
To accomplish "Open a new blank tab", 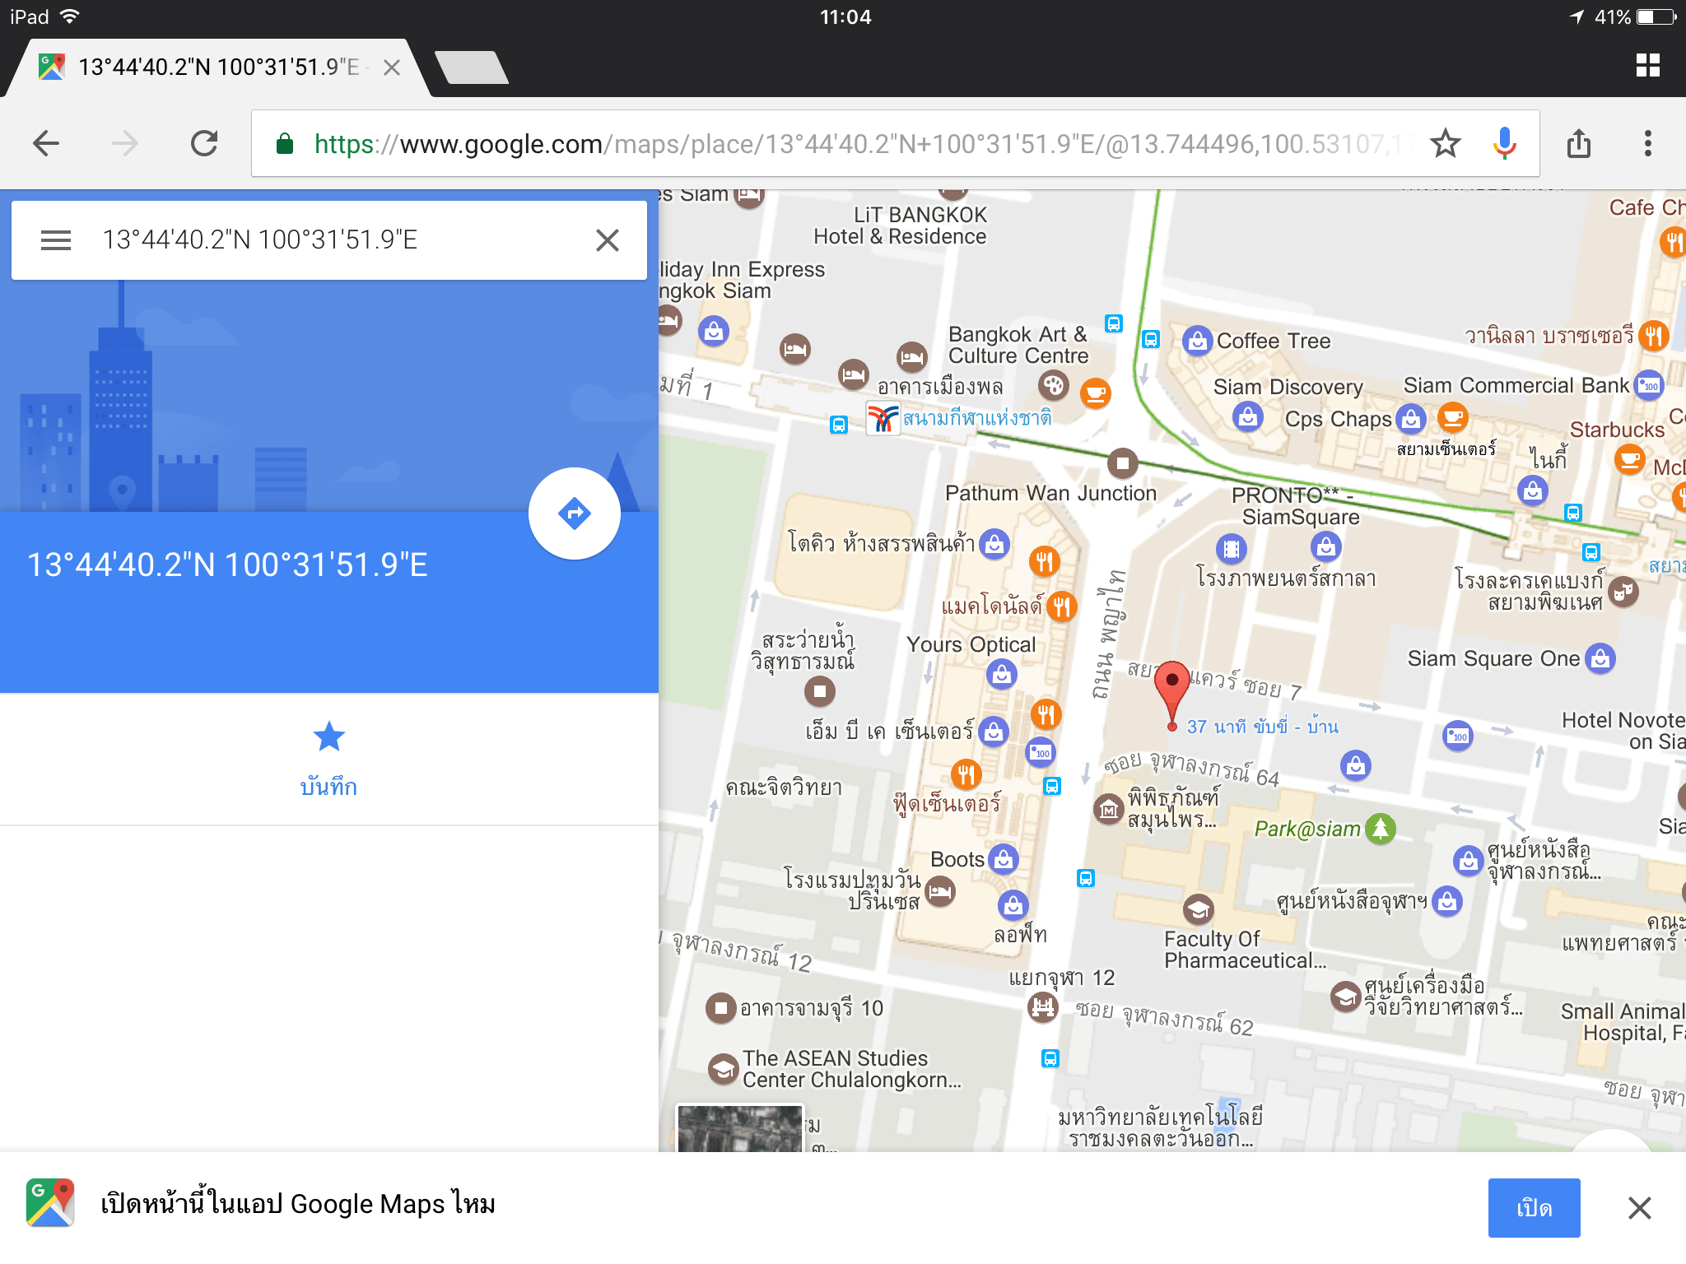I will click(472, 67).
